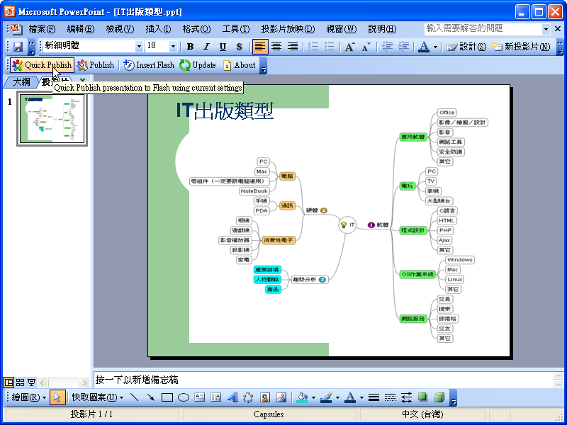
Task: Expand the fill color dropdown arrow
Action: tap(313, 398)
